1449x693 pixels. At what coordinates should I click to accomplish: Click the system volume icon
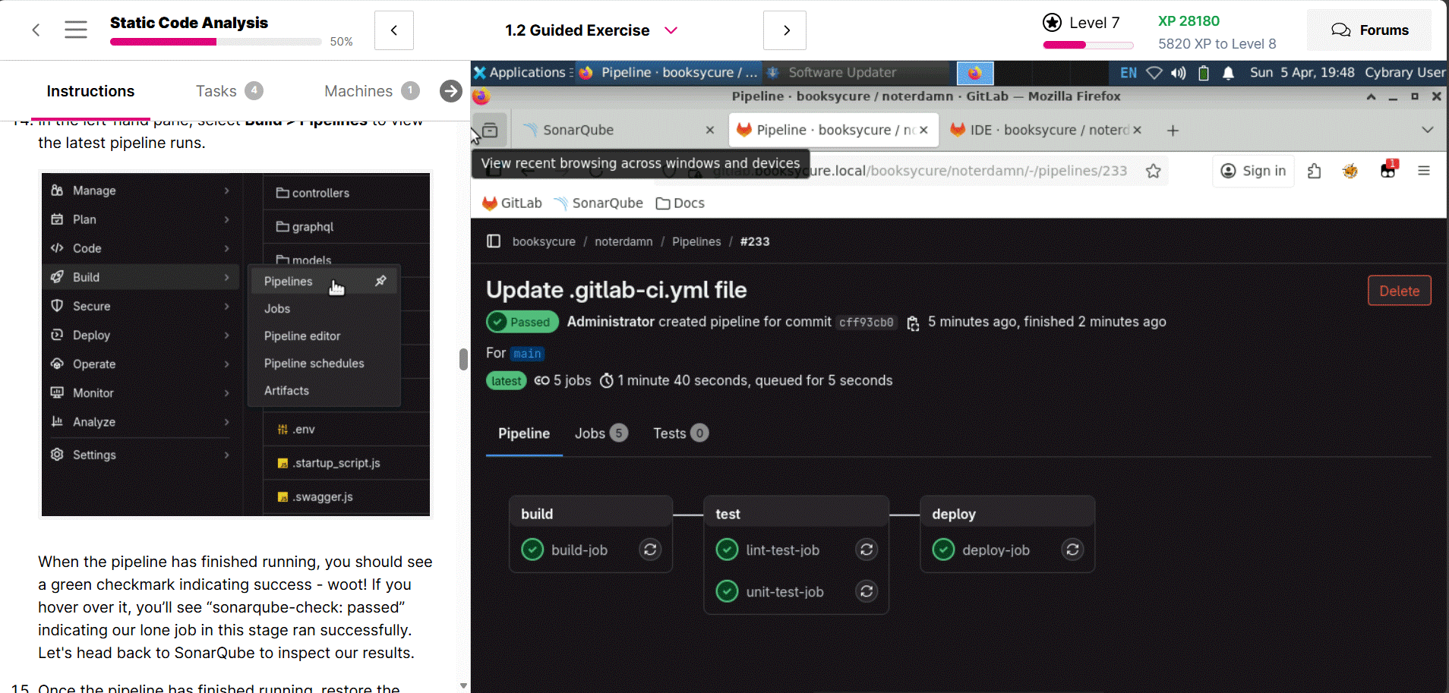tap(1178, 73)
